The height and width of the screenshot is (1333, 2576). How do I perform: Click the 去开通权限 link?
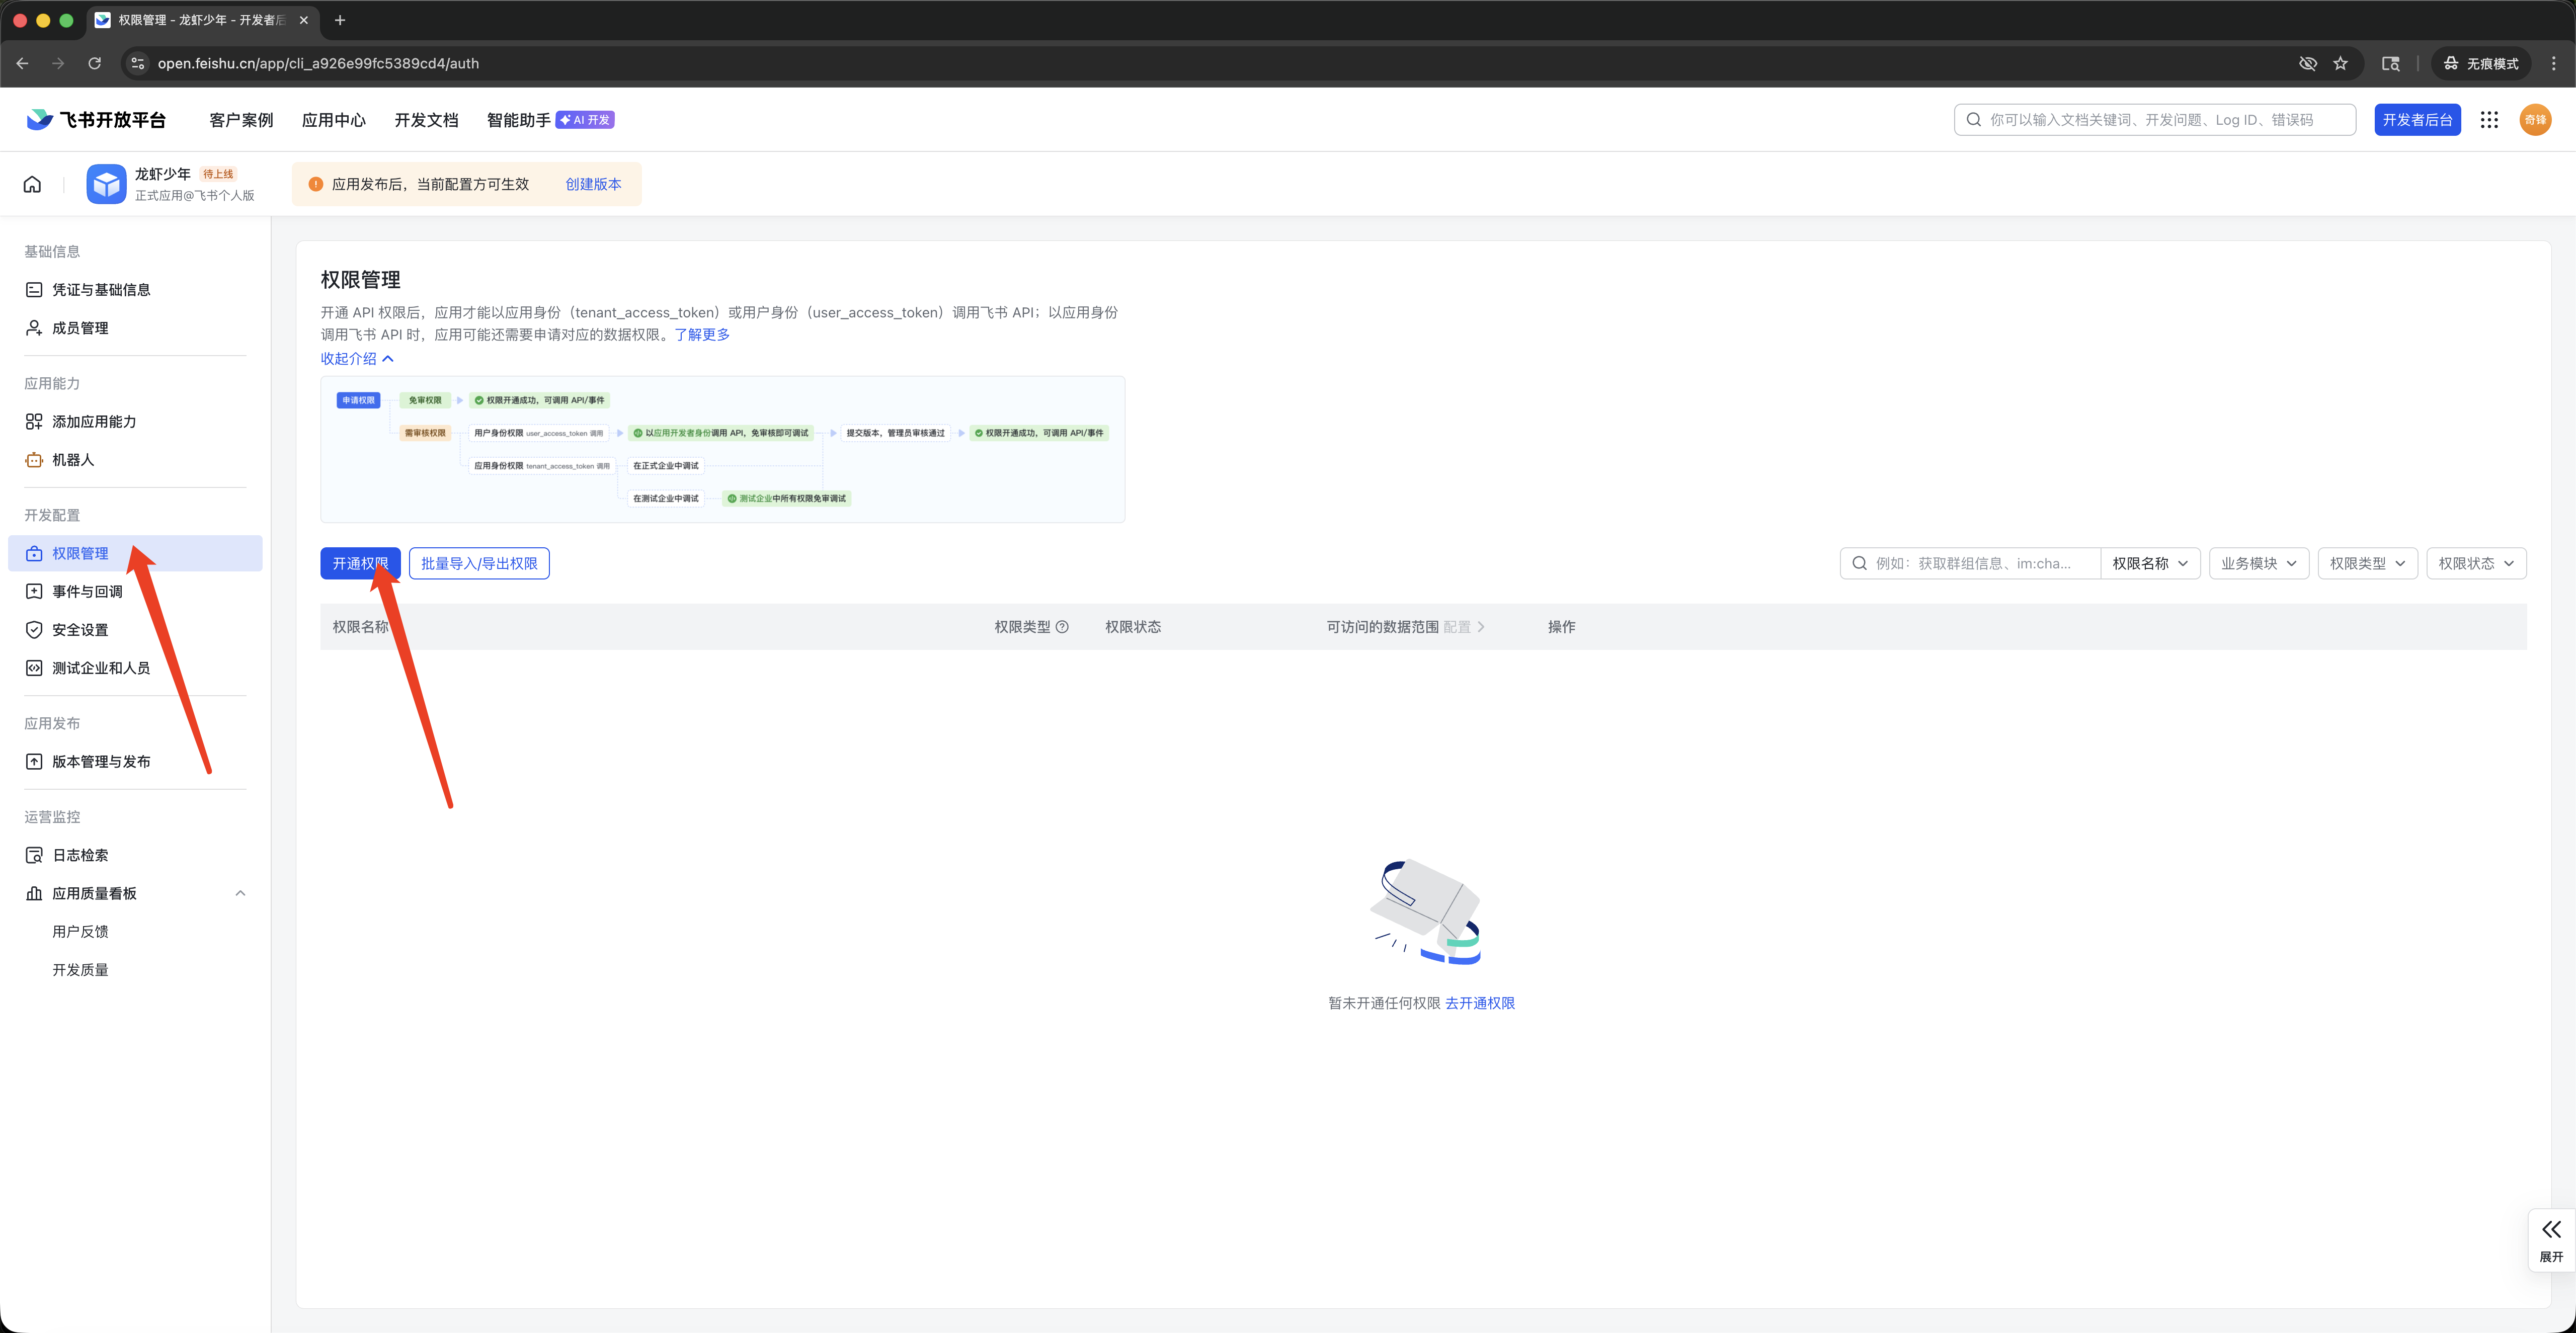(x=1479, y=1003)
